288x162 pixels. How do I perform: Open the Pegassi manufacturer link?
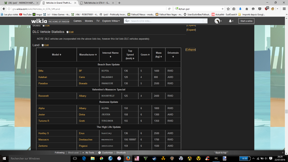pos(83,146)
